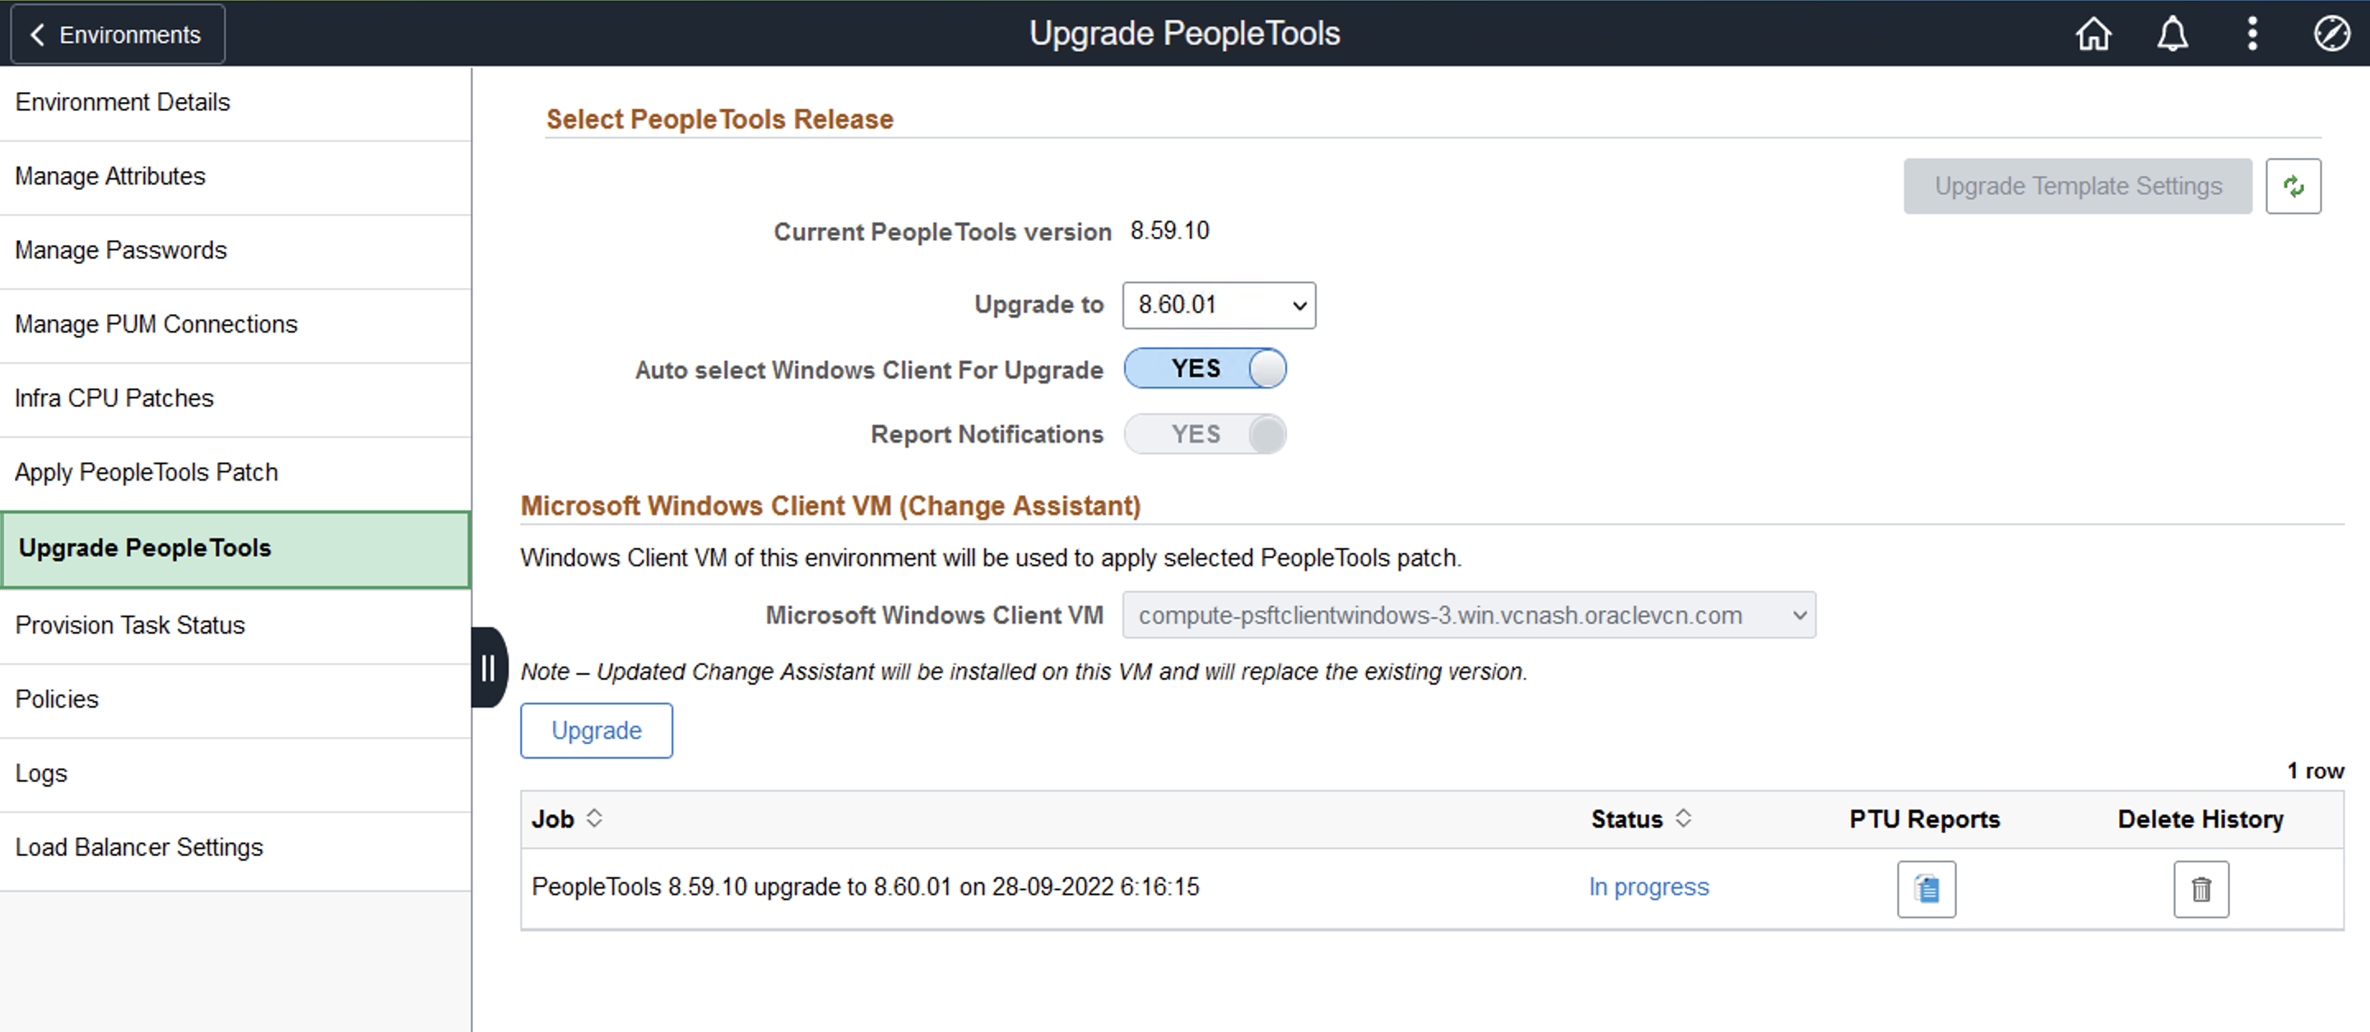
Task: Click the Upgrade button
Action: 596,732
